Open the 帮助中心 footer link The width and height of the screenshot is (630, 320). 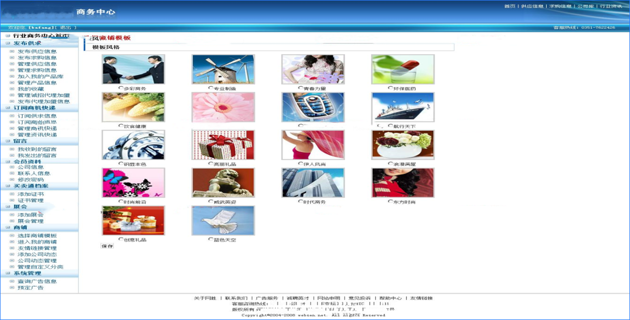click(x=391, y=298)
